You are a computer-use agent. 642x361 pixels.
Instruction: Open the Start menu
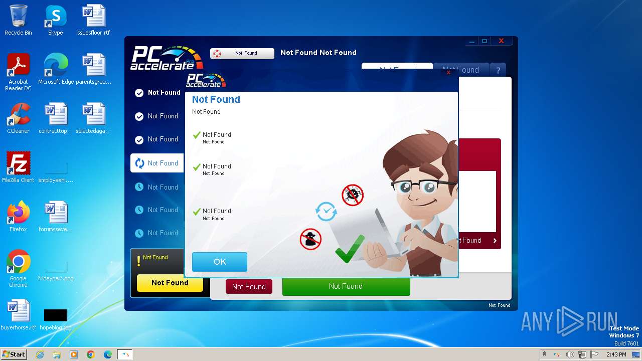(x=14, y=354)
